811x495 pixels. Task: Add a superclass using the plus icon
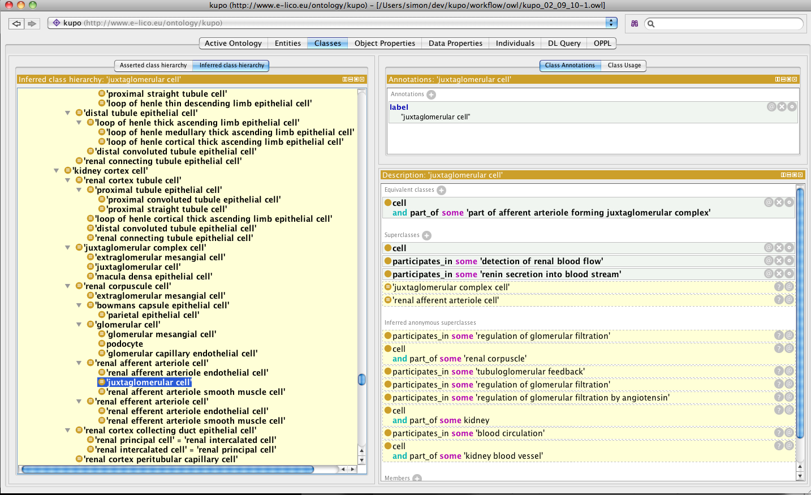coord(427,235)
